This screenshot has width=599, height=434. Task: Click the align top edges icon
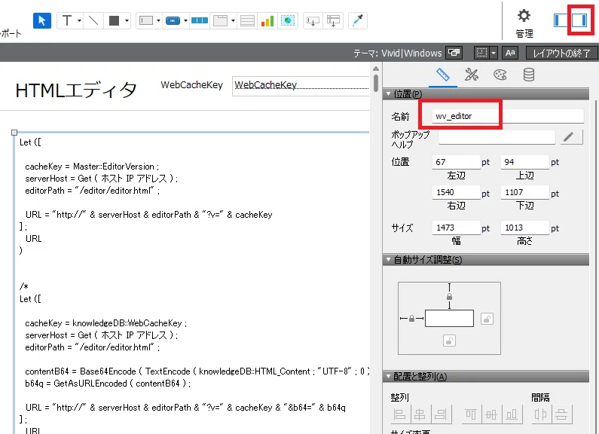pos(471,414)
